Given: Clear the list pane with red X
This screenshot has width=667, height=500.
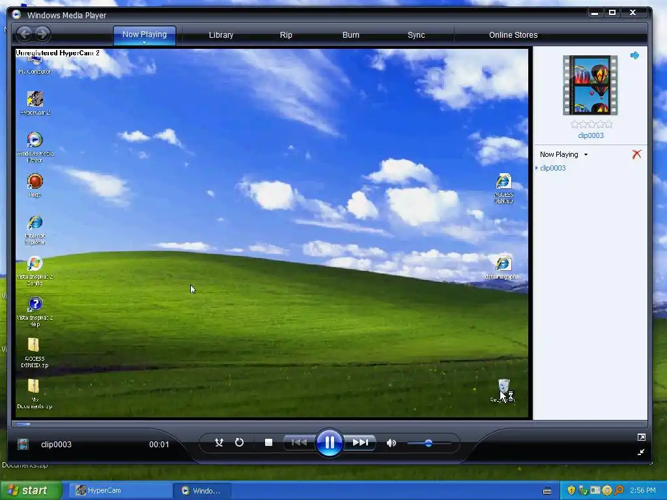Looking at the screenshot, I should coord(636,154).
